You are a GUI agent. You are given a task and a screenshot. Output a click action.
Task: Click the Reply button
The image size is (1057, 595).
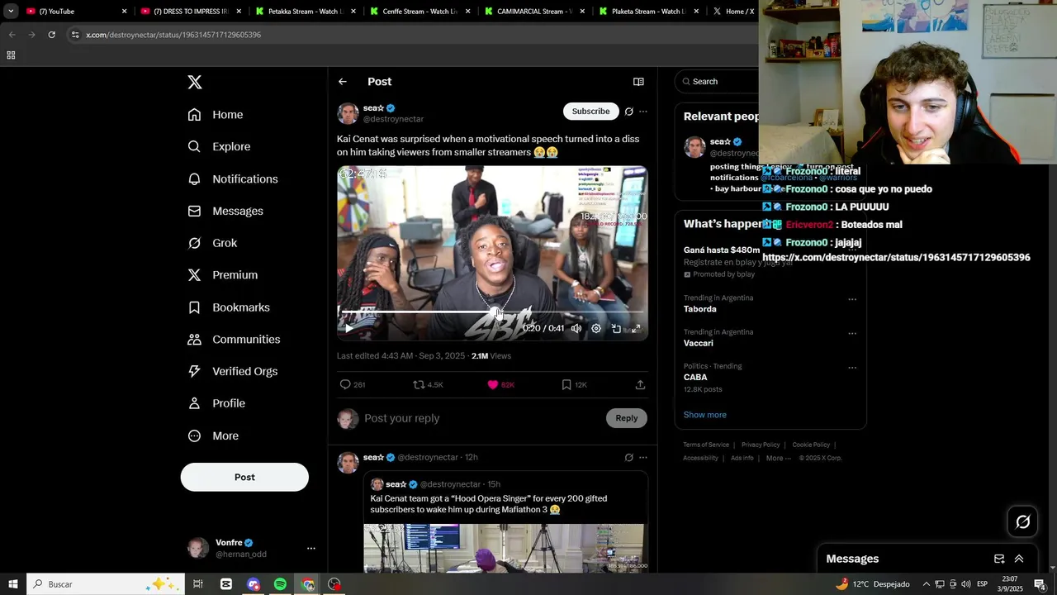point(627,418)
